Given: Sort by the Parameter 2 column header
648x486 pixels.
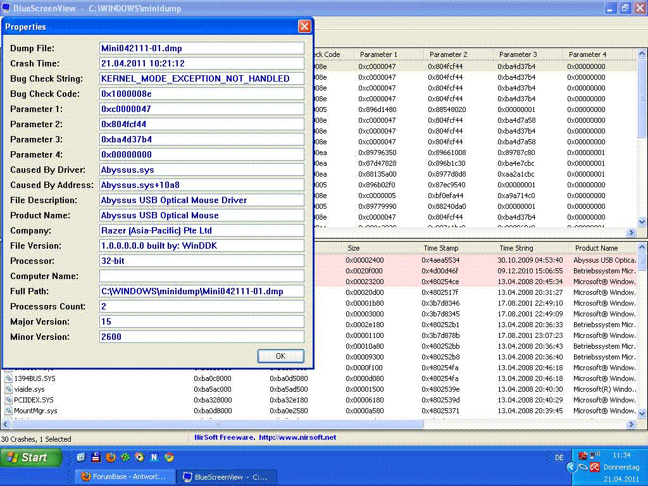Looking at the screenshot, I should pyautogui.click(x=458, y=54).
